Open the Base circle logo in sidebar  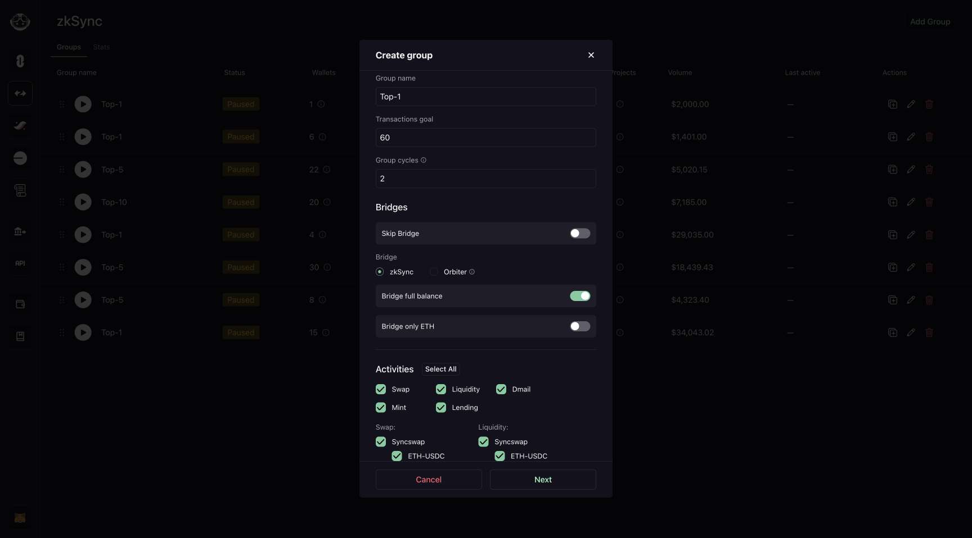[20, 158]
